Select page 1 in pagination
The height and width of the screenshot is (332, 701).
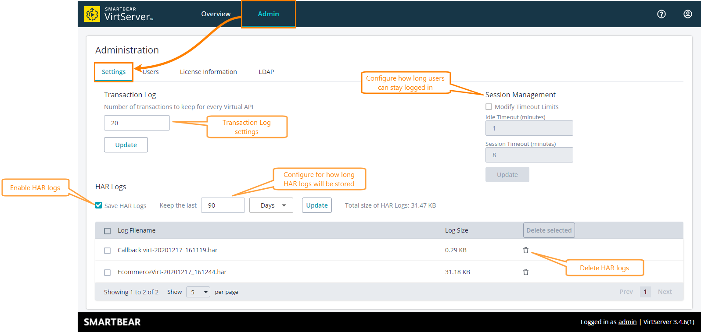click(x=645, y=292)
